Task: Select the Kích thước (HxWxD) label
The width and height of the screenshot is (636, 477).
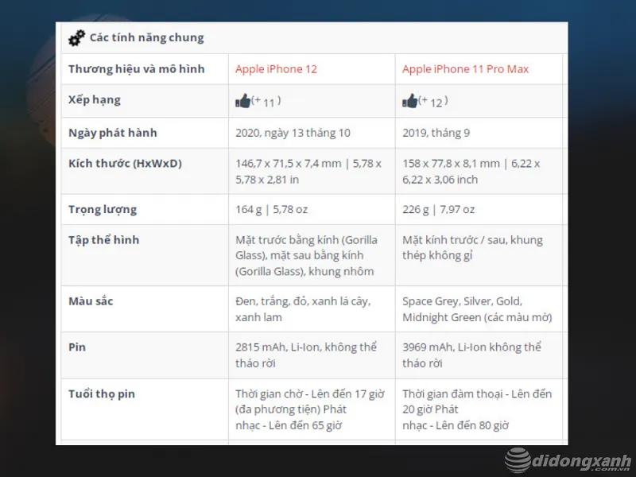Action: point(125,164)
